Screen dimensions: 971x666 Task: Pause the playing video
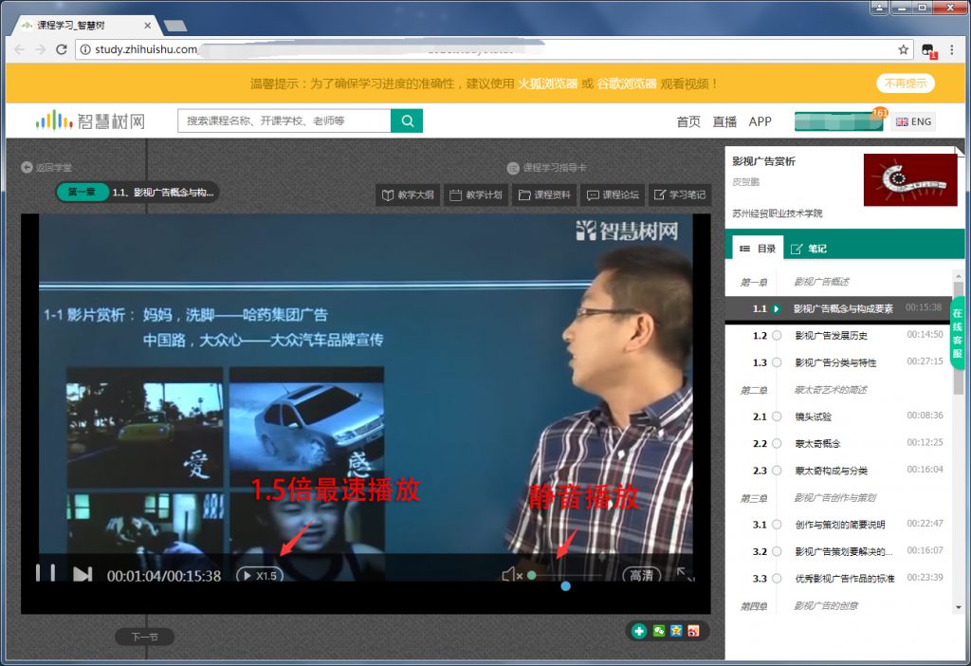tap(45, 572)
